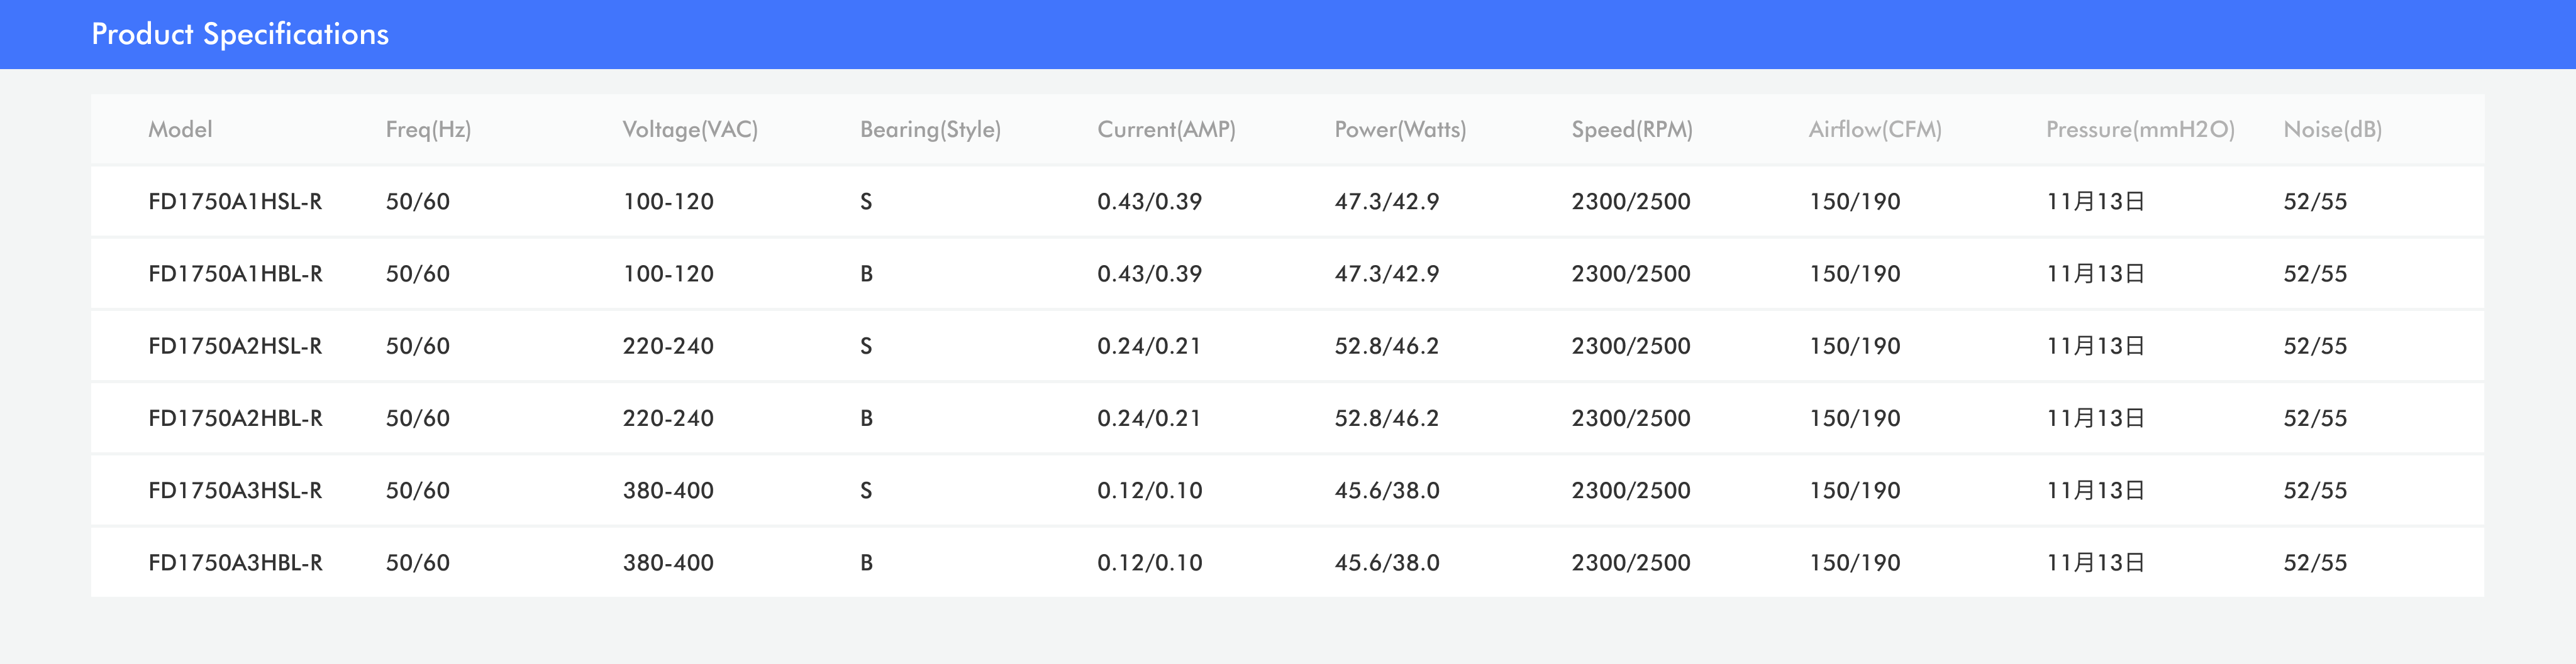Click the 0.43/0.39 current value for FD1750A1HBL-R

tap(1149, 274)
